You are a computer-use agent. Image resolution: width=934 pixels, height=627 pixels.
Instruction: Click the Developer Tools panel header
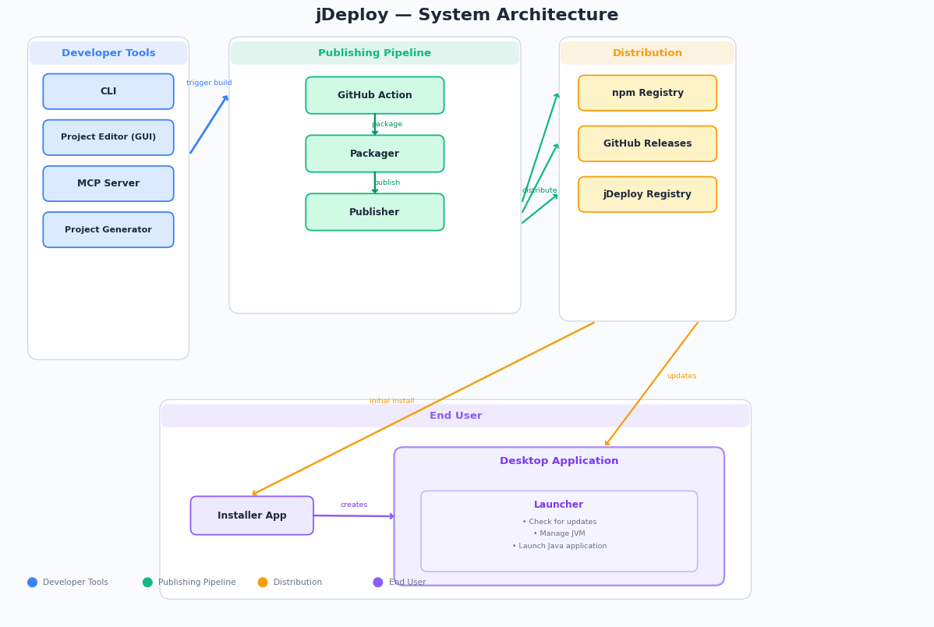[x=108, y=53]
